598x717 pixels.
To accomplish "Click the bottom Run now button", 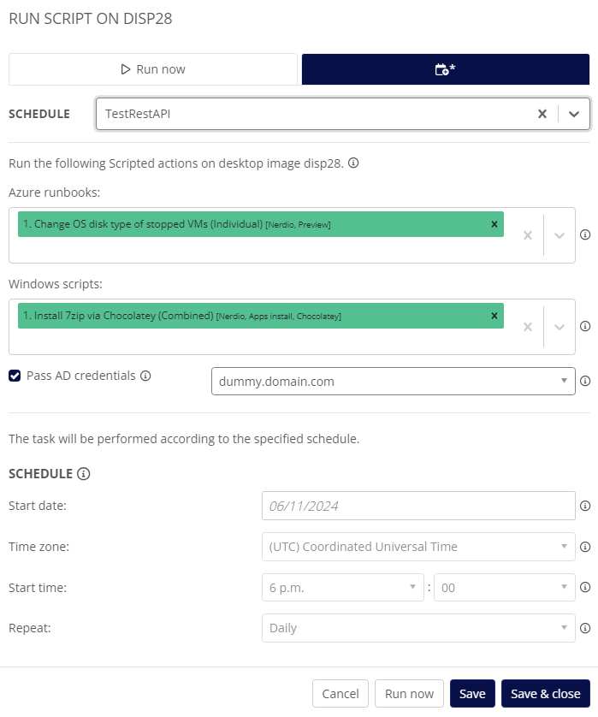I will pos(409,694).
